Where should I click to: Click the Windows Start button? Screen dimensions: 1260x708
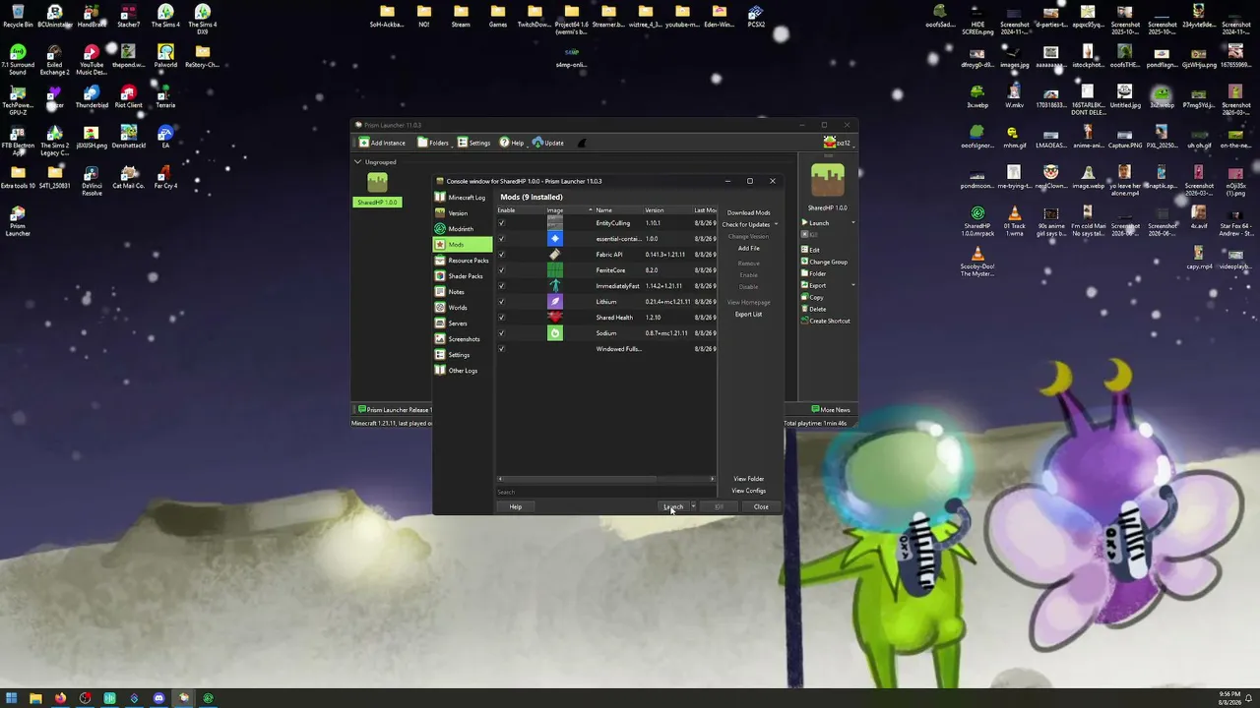[11, 698]
